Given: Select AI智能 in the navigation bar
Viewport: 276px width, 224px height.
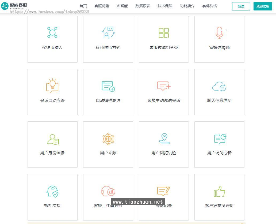Looking at the screenshot, I should click(x=122, y=6).
